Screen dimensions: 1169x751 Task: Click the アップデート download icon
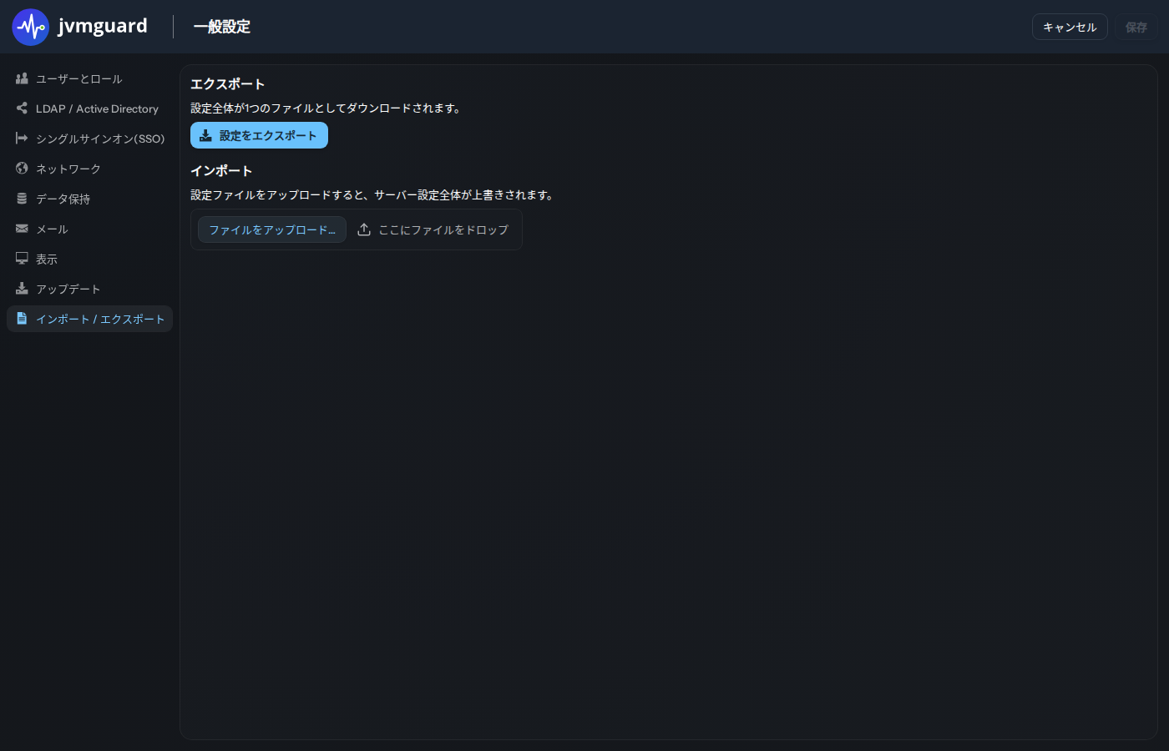point(22,289)
